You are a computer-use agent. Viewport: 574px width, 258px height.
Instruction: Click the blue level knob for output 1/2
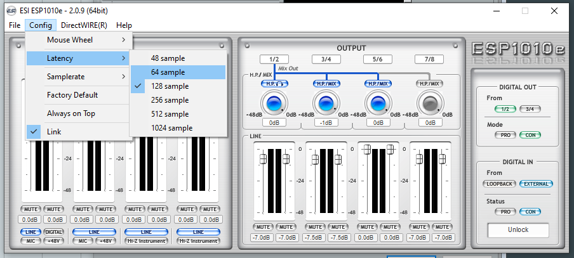pos(274,103)
